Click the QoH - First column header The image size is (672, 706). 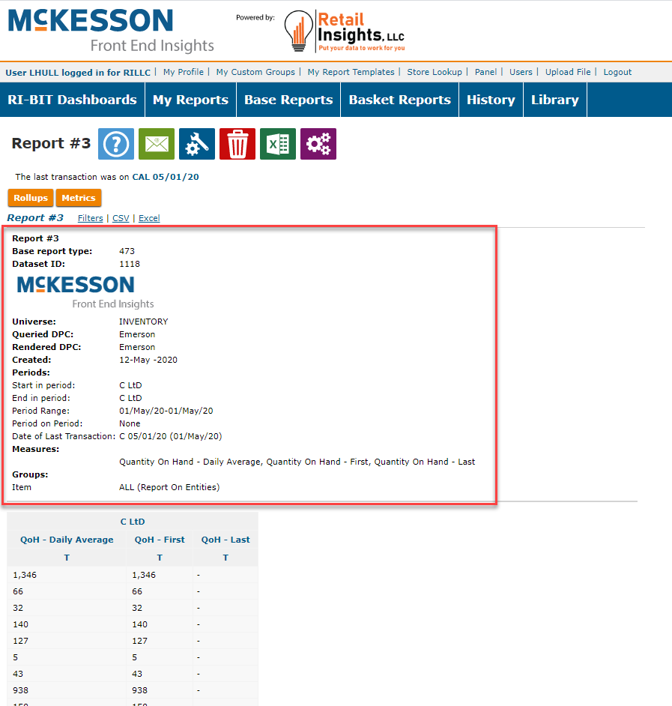tap(160, 540)
